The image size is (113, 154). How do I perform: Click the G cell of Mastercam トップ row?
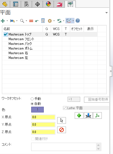(x=47, y=34)
